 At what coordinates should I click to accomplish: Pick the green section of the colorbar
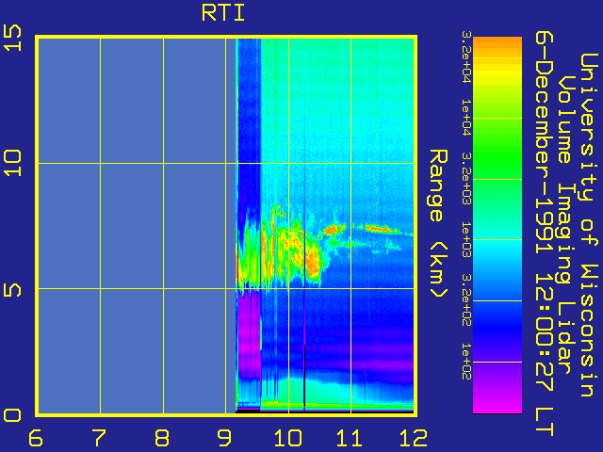[x=497, y=153]
